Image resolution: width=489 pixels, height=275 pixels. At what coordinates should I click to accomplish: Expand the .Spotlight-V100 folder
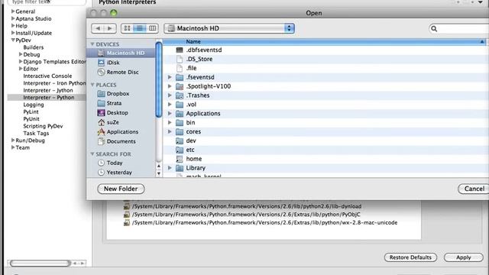point(170,86)
